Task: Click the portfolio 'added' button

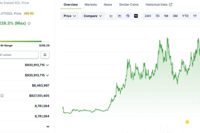Action: (x=18, y=55)
